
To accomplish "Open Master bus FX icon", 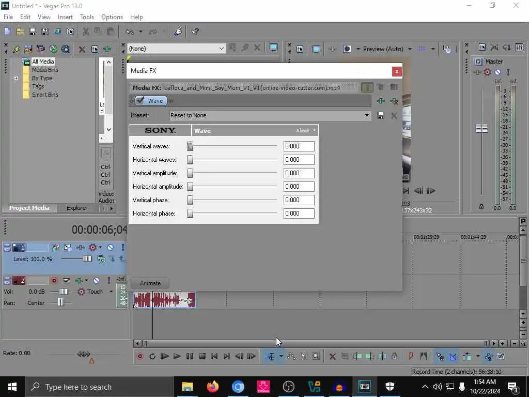I will pyautogui.click(x=477, y=72).
